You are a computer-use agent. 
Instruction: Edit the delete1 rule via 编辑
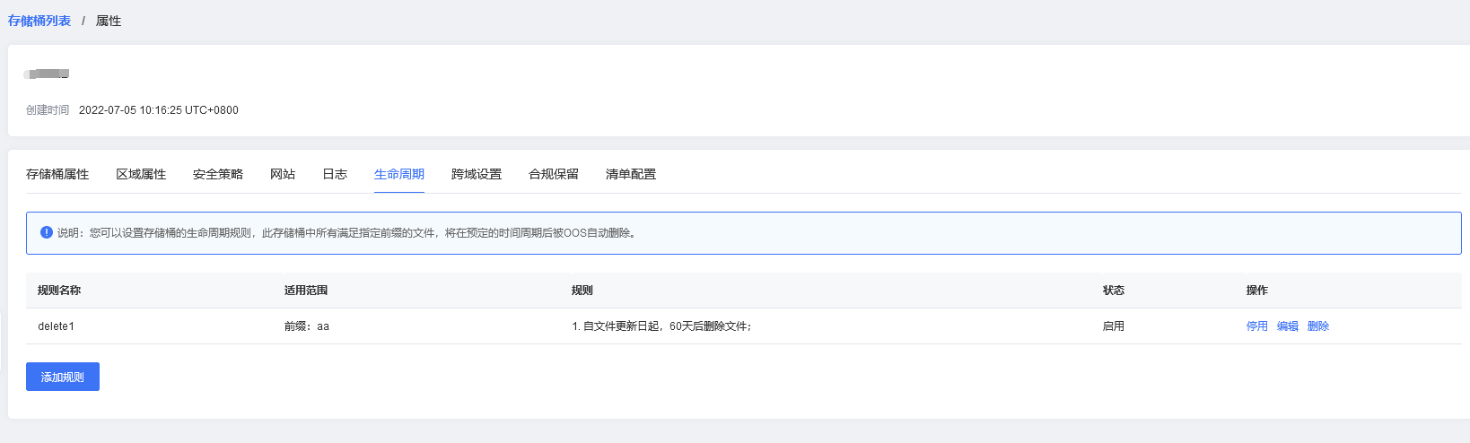tap(1288, 326)
